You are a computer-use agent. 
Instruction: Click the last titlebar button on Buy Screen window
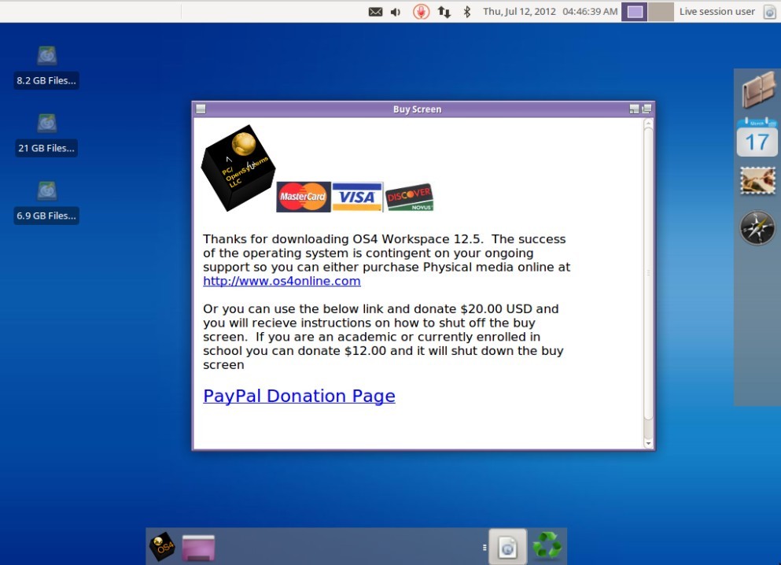[647, 109]
